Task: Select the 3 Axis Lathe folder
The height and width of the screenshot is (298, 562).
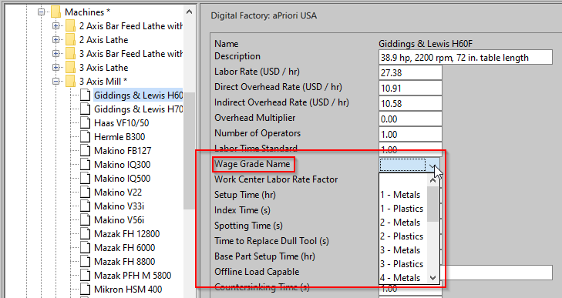Action: click(103, 67)
